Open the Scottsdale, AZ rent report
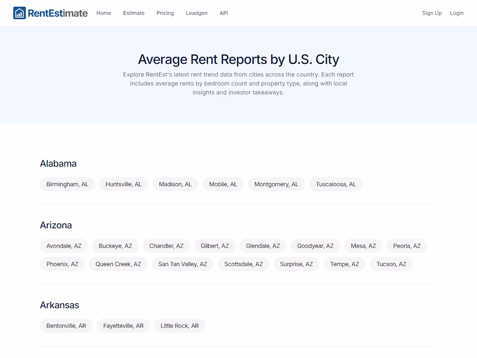This screenshot has width=477, height=358. pos(243,264)
